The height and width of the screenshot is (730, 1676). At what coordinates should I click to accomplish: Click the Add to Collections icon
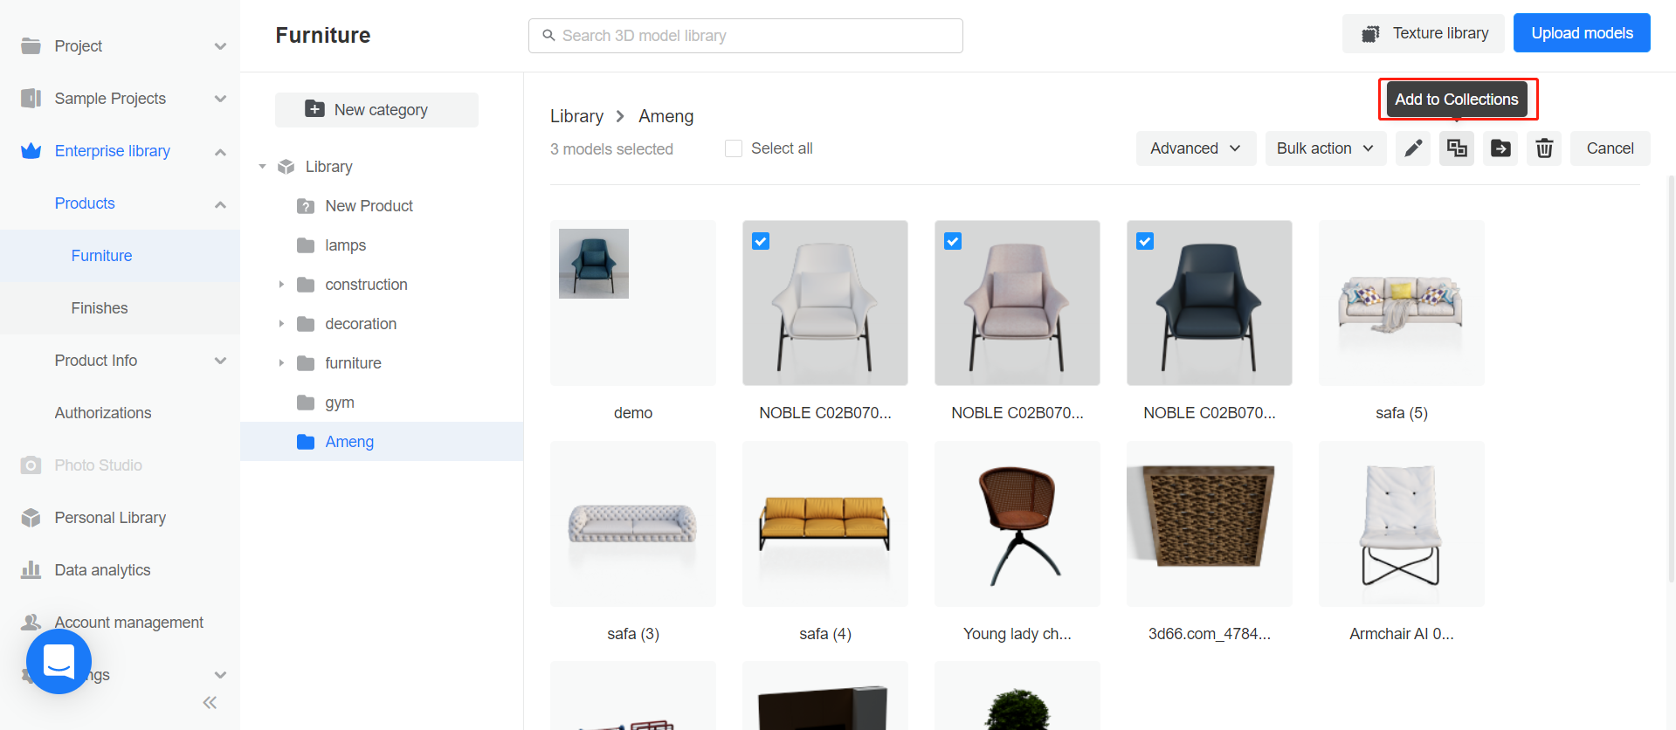pos(1457,148)
